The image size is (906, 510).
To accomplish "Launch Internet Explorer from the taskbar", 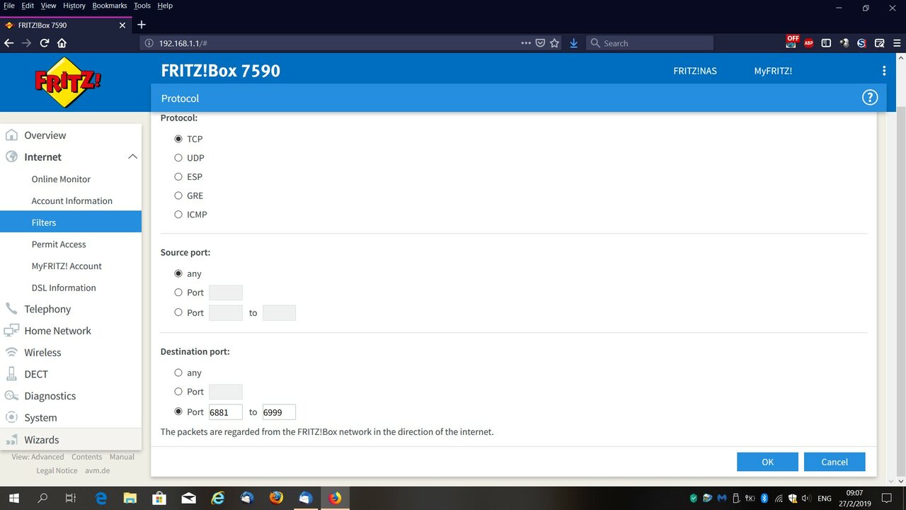I will [218, 498].
